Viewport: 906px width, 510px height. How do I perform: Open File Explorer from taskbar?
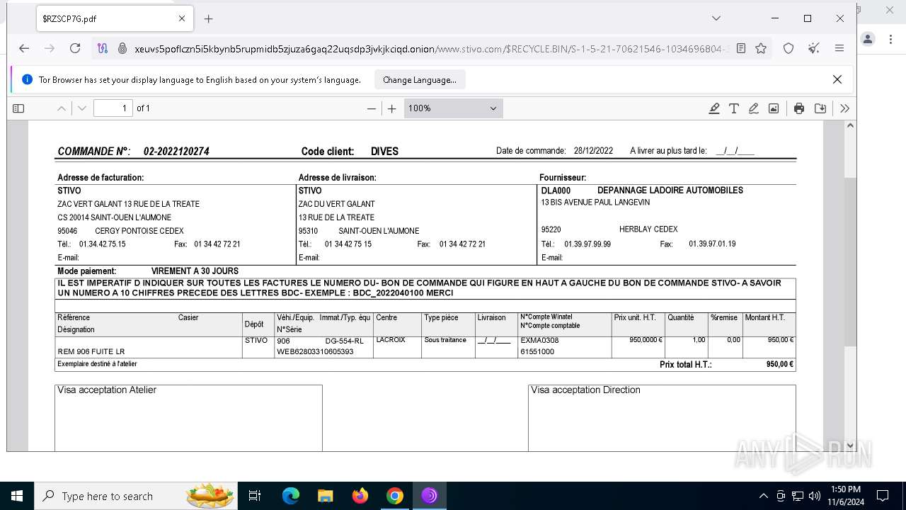pyautogui.click(x=326, y=496)
